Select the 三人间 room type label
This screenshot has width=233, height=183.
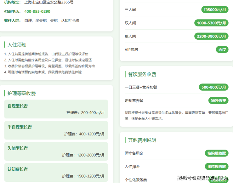pyautogui.click(x=130, y=10)
